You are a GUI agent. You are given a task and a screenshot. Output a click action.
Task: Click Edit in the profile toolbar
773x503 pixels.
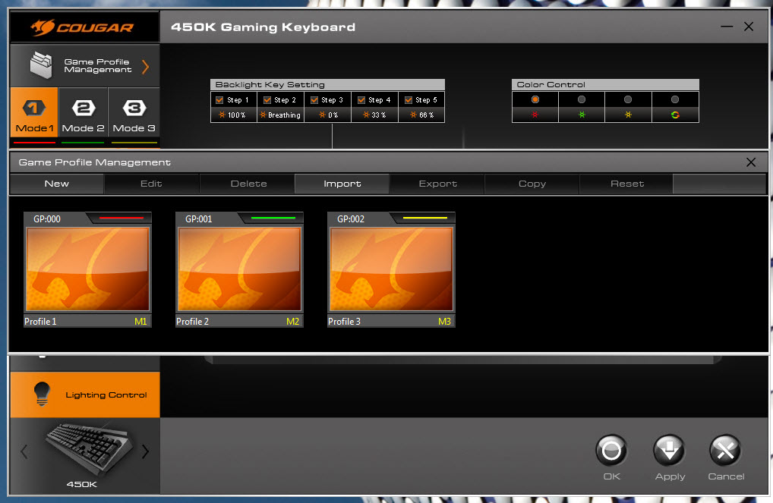pyautogui.click(x=151, y=184)
